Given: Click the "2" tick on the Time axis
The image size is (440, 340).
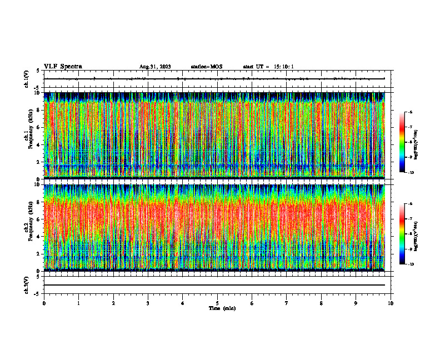Looking at the screenshot, I should pyautogui.click(x=113, y=303).
